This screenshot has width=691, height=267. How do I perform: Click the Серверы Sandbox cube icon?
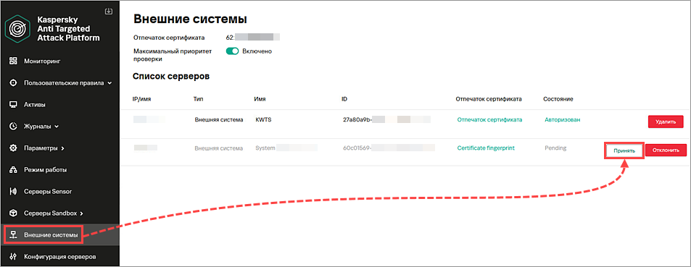click(13, 213)
